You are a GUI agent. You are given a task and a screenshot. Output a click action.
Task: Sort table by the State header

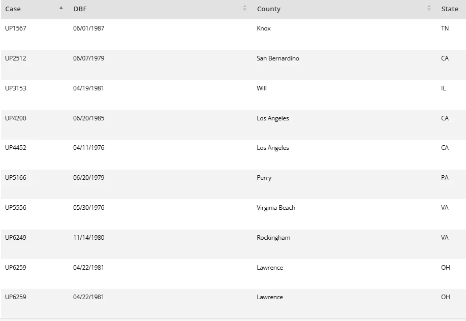[449, 9]
